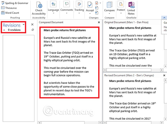Go to Next change icon

[97, 13]
